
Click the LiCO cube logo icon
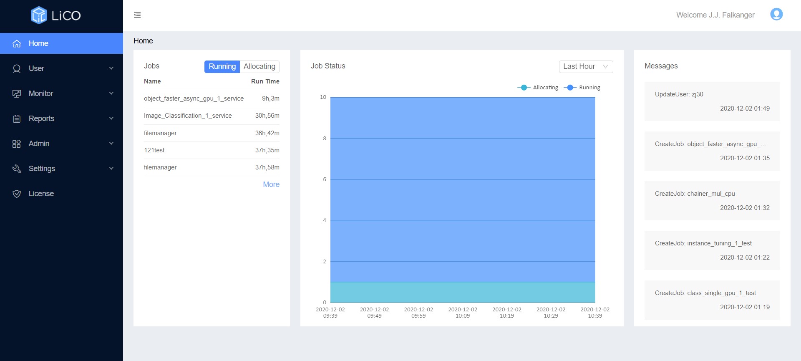[39, 15]
